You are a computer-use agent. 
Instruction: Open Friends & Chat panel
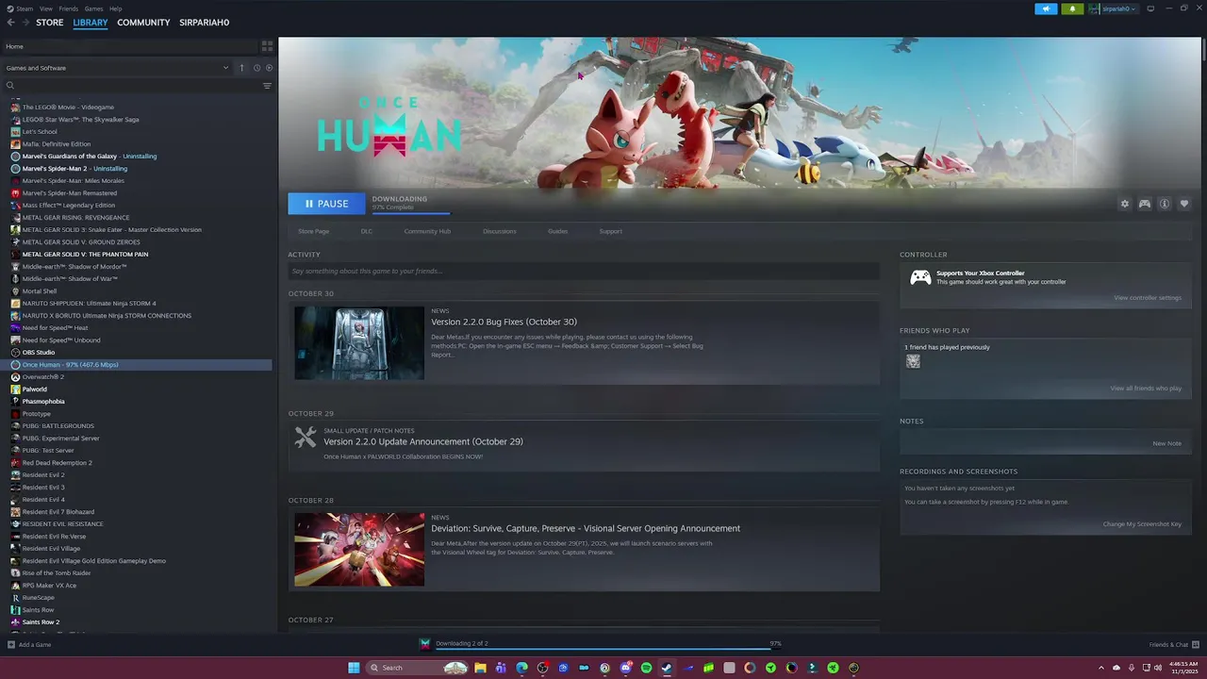click(x=1173, y=645)
